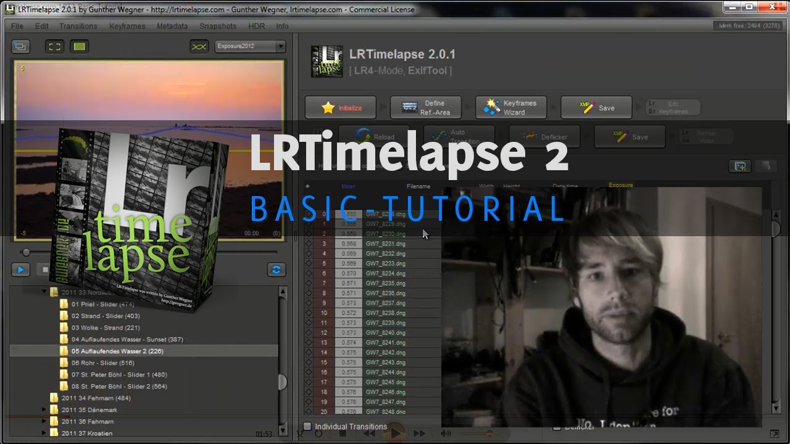Play the preview with blue play button
Screen dimensions: 790x444
click(20, 269)
